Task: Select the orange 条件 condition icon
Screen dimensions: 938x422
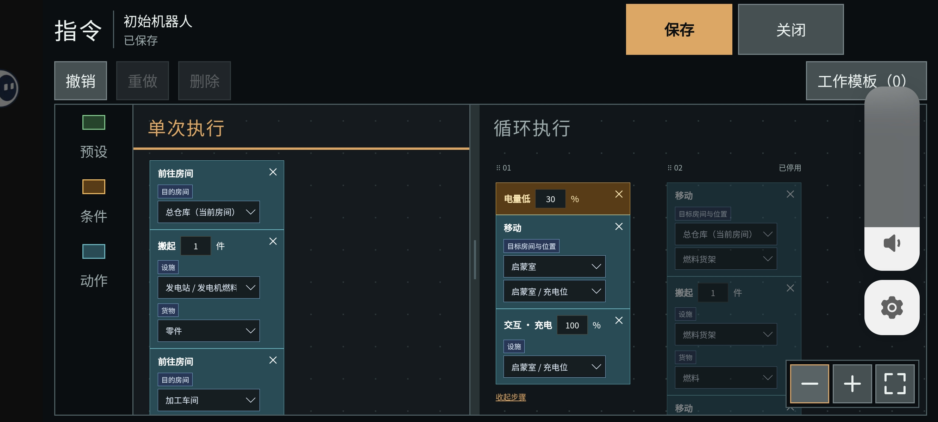Action: click(94, 187)
